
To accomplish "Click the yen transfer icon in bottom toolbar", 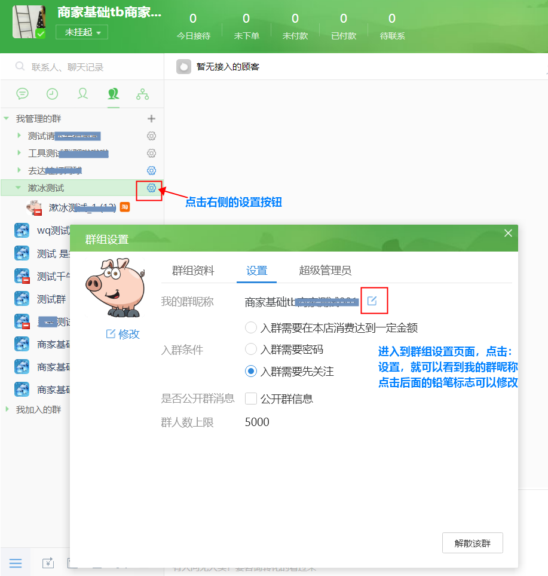I will [48, 563].
